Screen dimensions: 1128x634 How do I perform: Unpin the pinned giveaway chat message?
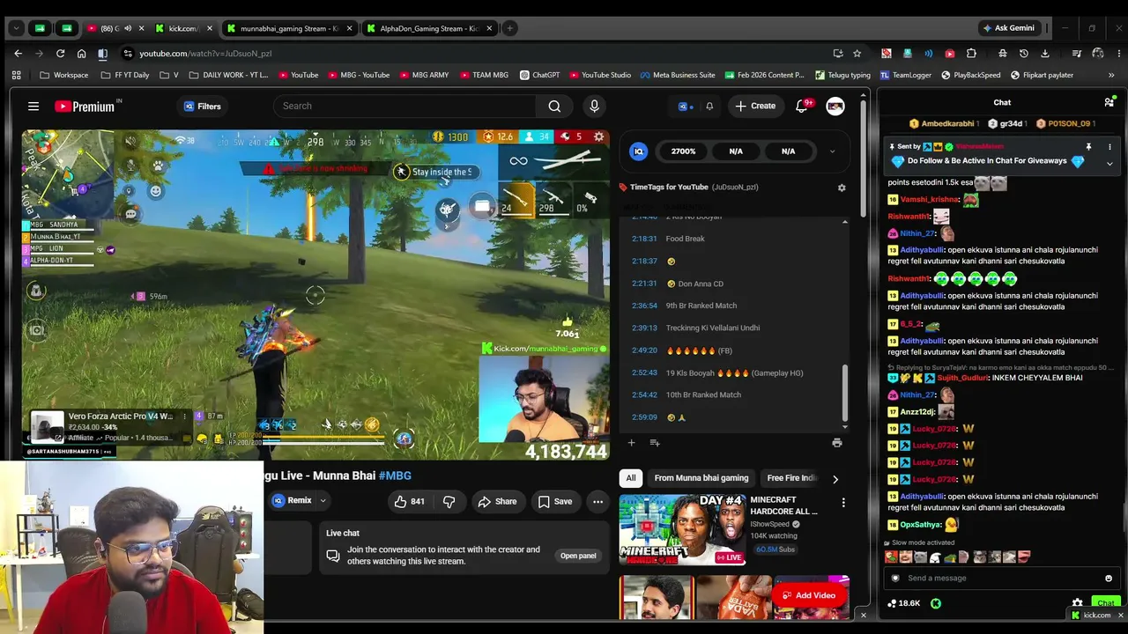pos(1088,147)
